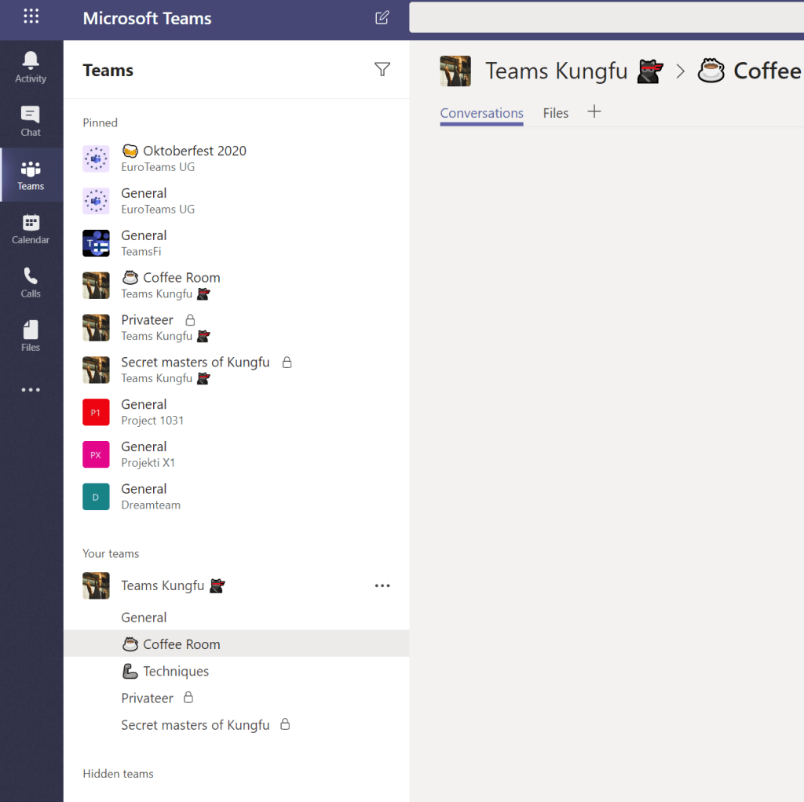Show more apps via sidebar ellipsis

31,390
